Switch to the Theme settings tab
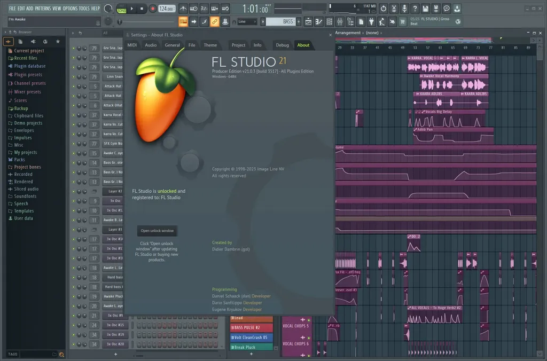Viewport: 547px width, 361px height. click(210, 45)
